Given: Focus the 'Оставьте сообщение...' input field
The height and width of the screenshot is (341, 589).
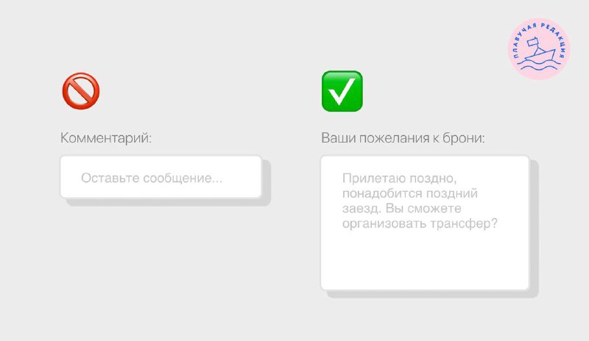Looking at the screenshot, I should (x=161, y=176).
